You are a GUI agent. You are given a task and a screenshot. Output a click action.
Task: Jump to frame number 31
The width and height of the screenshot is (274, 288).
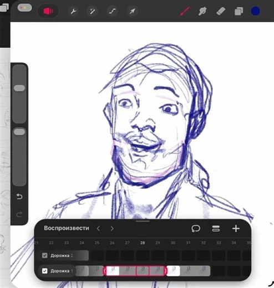coord(188,243)
